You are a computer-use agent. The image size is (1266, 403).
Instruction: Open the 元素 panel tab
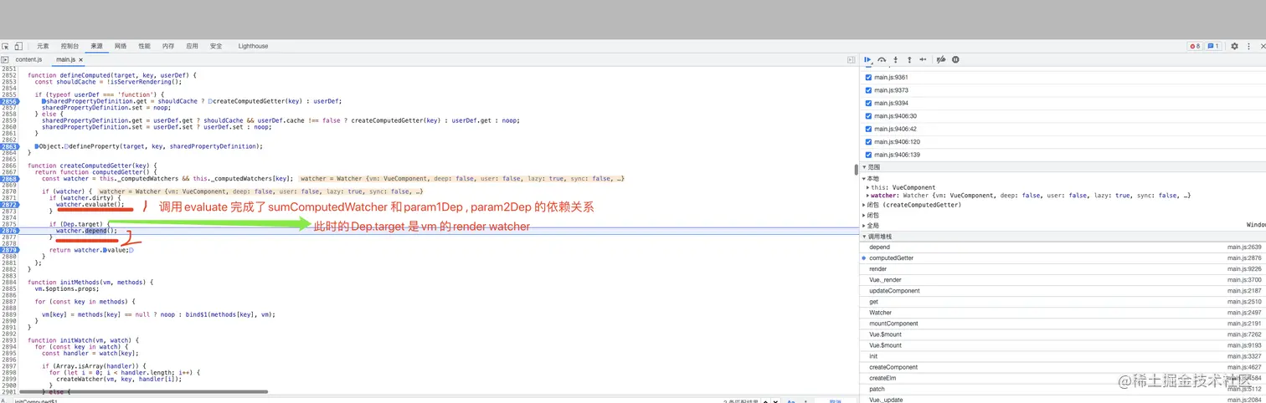(43, 46)
